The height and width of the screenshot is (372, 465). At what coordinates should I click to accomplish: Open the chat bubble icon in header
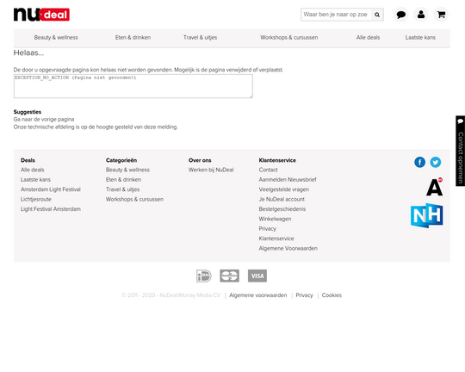click(x=401, y=15)
